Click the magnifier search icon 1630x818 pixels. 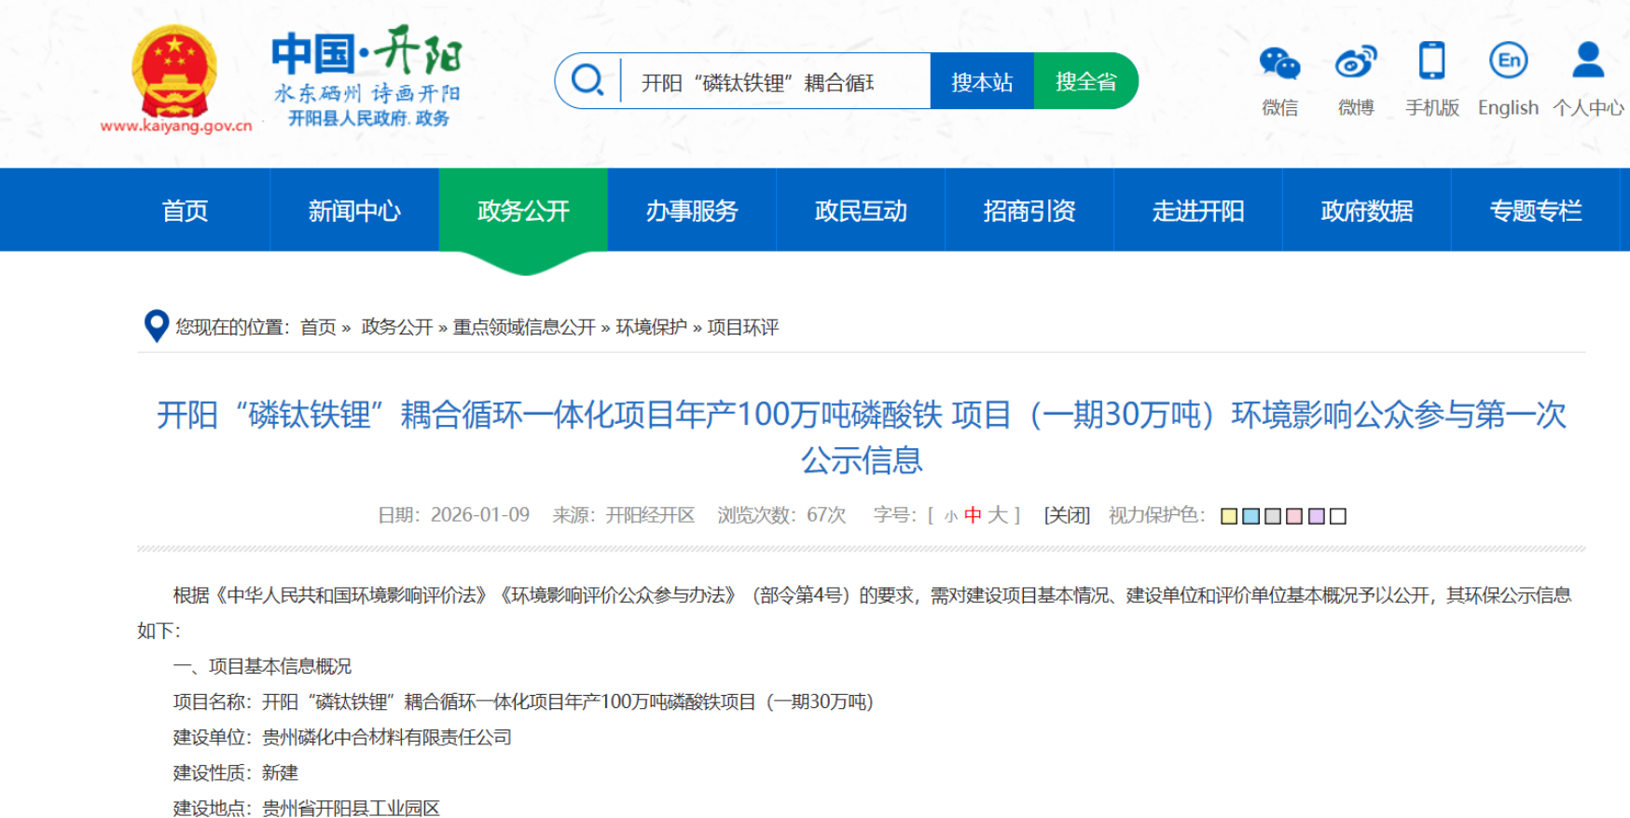coord(587,81)
